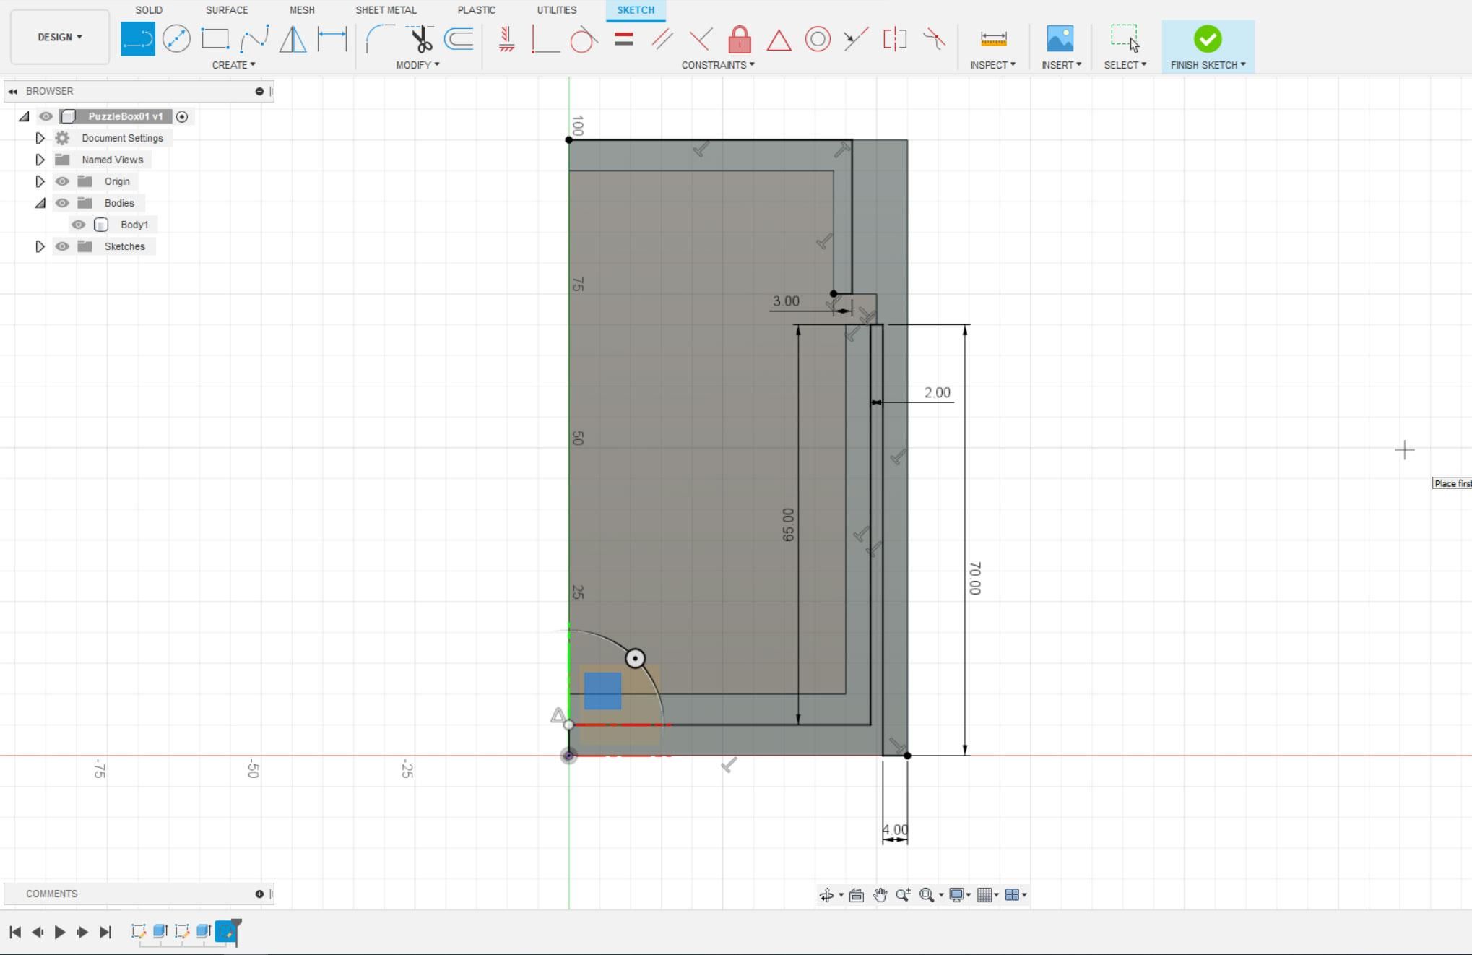Switch to the SOLID ribbon tab

pyautogui.click(x=148, y=10)
